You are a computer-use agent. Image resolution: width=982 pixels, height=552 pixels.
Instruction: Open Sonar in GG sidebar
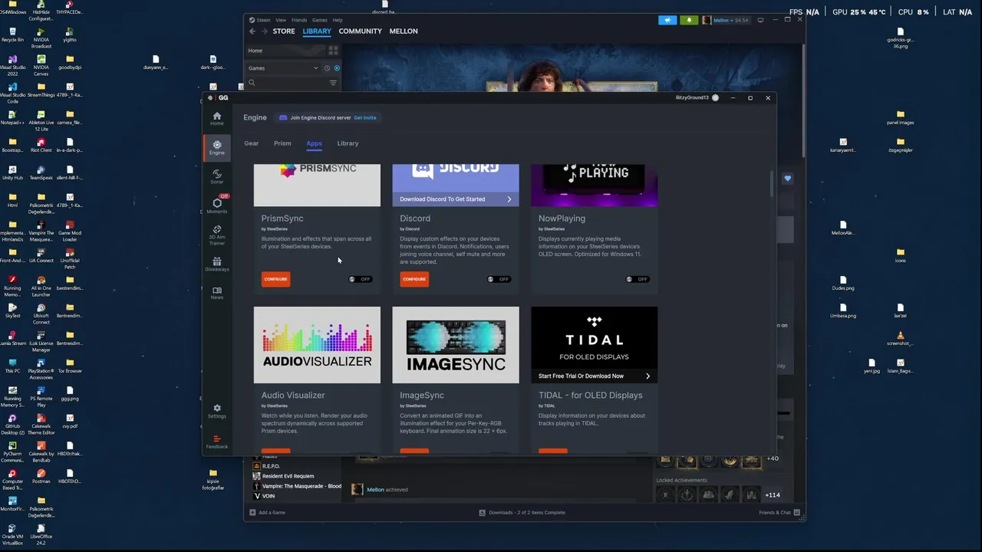(217, 176)
